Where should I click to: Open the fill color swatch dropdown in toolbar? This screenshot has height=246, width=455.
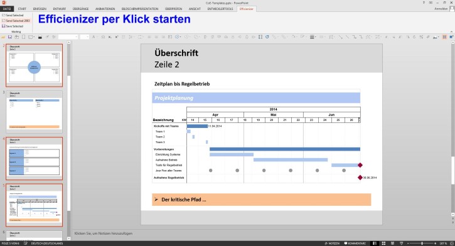(x=313, y=37)
